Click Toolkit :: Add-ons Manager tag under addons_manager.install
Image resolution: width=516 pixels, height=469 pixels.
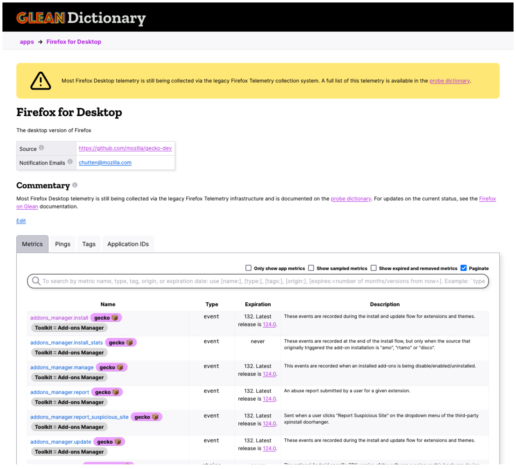(69, 328)
